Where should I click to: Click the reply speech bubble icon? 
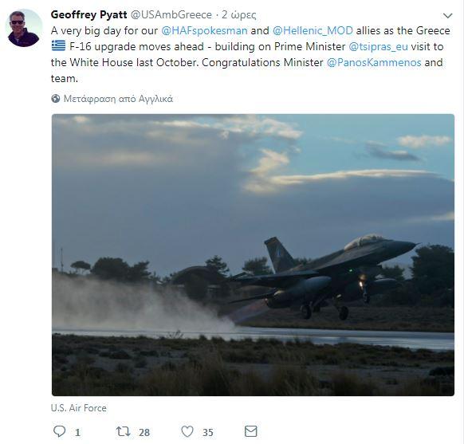pos(60,431)
